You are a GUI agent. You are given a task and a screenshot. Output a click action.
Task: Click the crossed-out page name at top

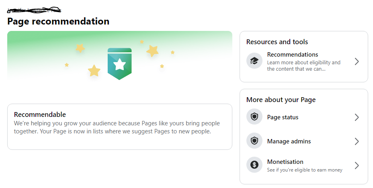click(x=34, y=10)
